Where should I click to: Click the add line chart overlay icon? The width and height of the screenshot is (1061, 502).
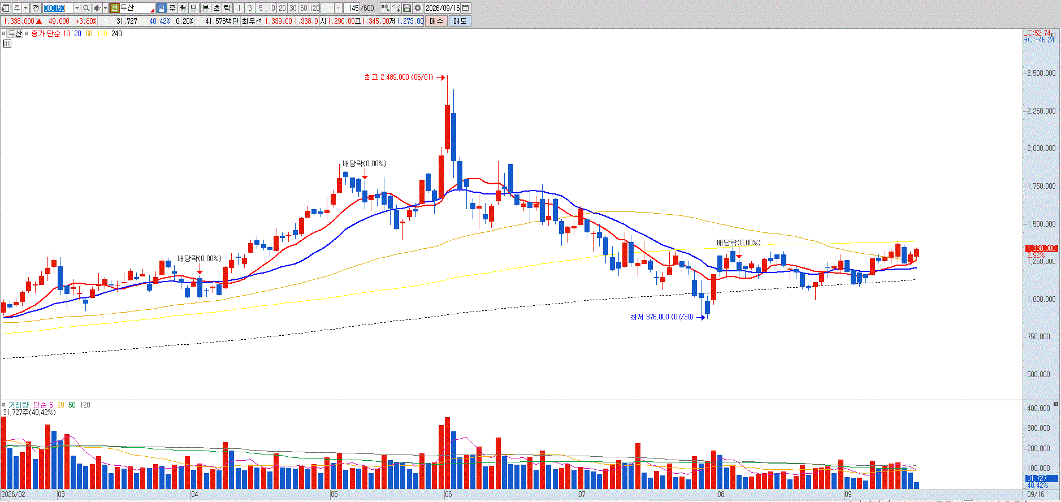pos(396,8)
